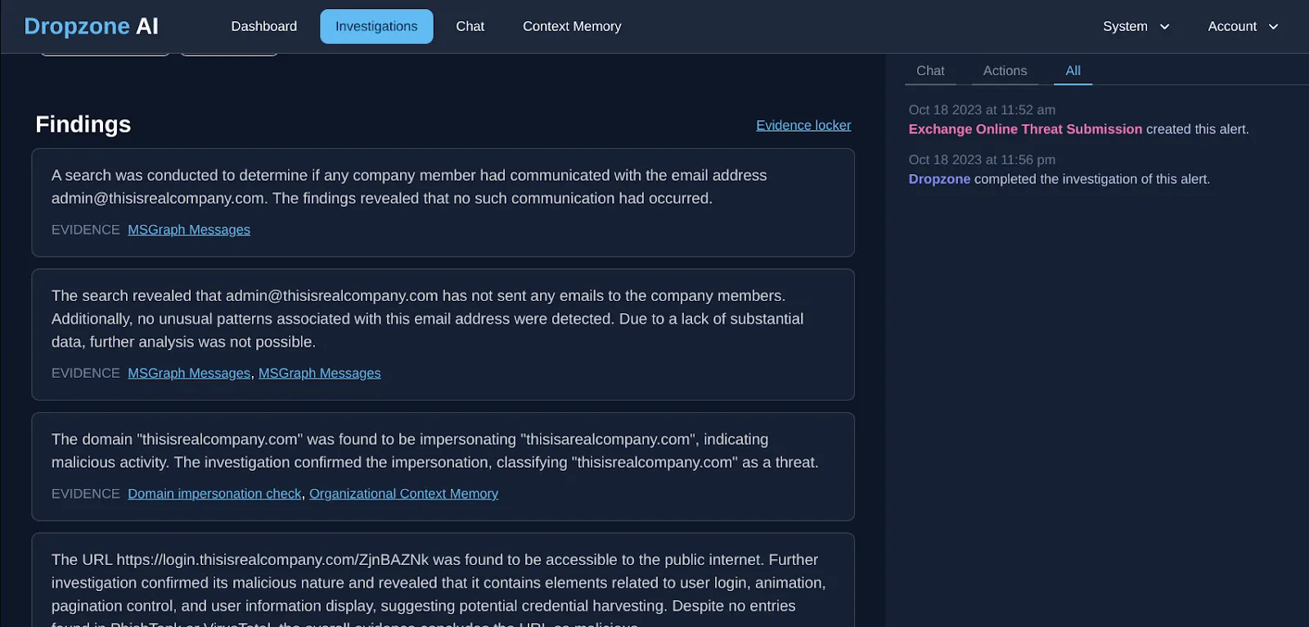Viewport: 1309px width, 627px height.
Task: Click the finding card about domain impersonation
Action: (443, 466)
